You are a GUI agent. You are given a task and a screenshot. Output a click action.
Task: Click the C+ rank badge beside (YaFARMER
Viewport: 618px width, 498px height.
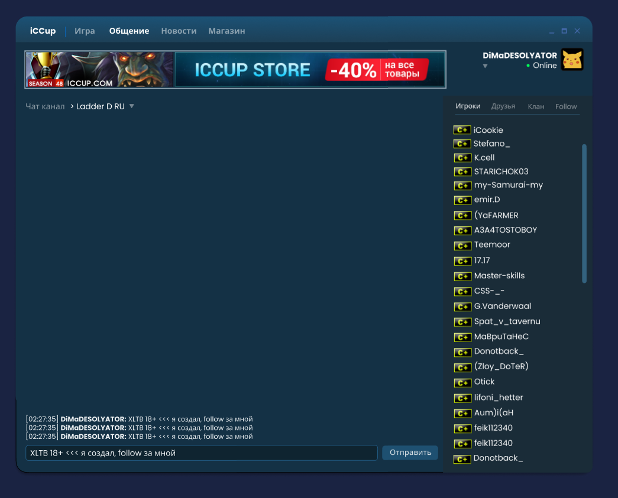tap(462, 216)
